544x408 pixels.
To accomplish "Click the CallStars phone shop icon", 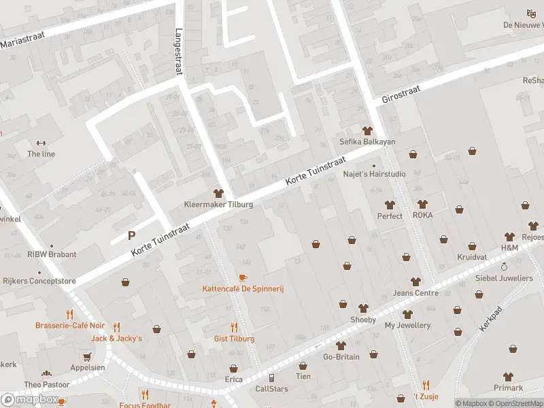I will (271, 378).
